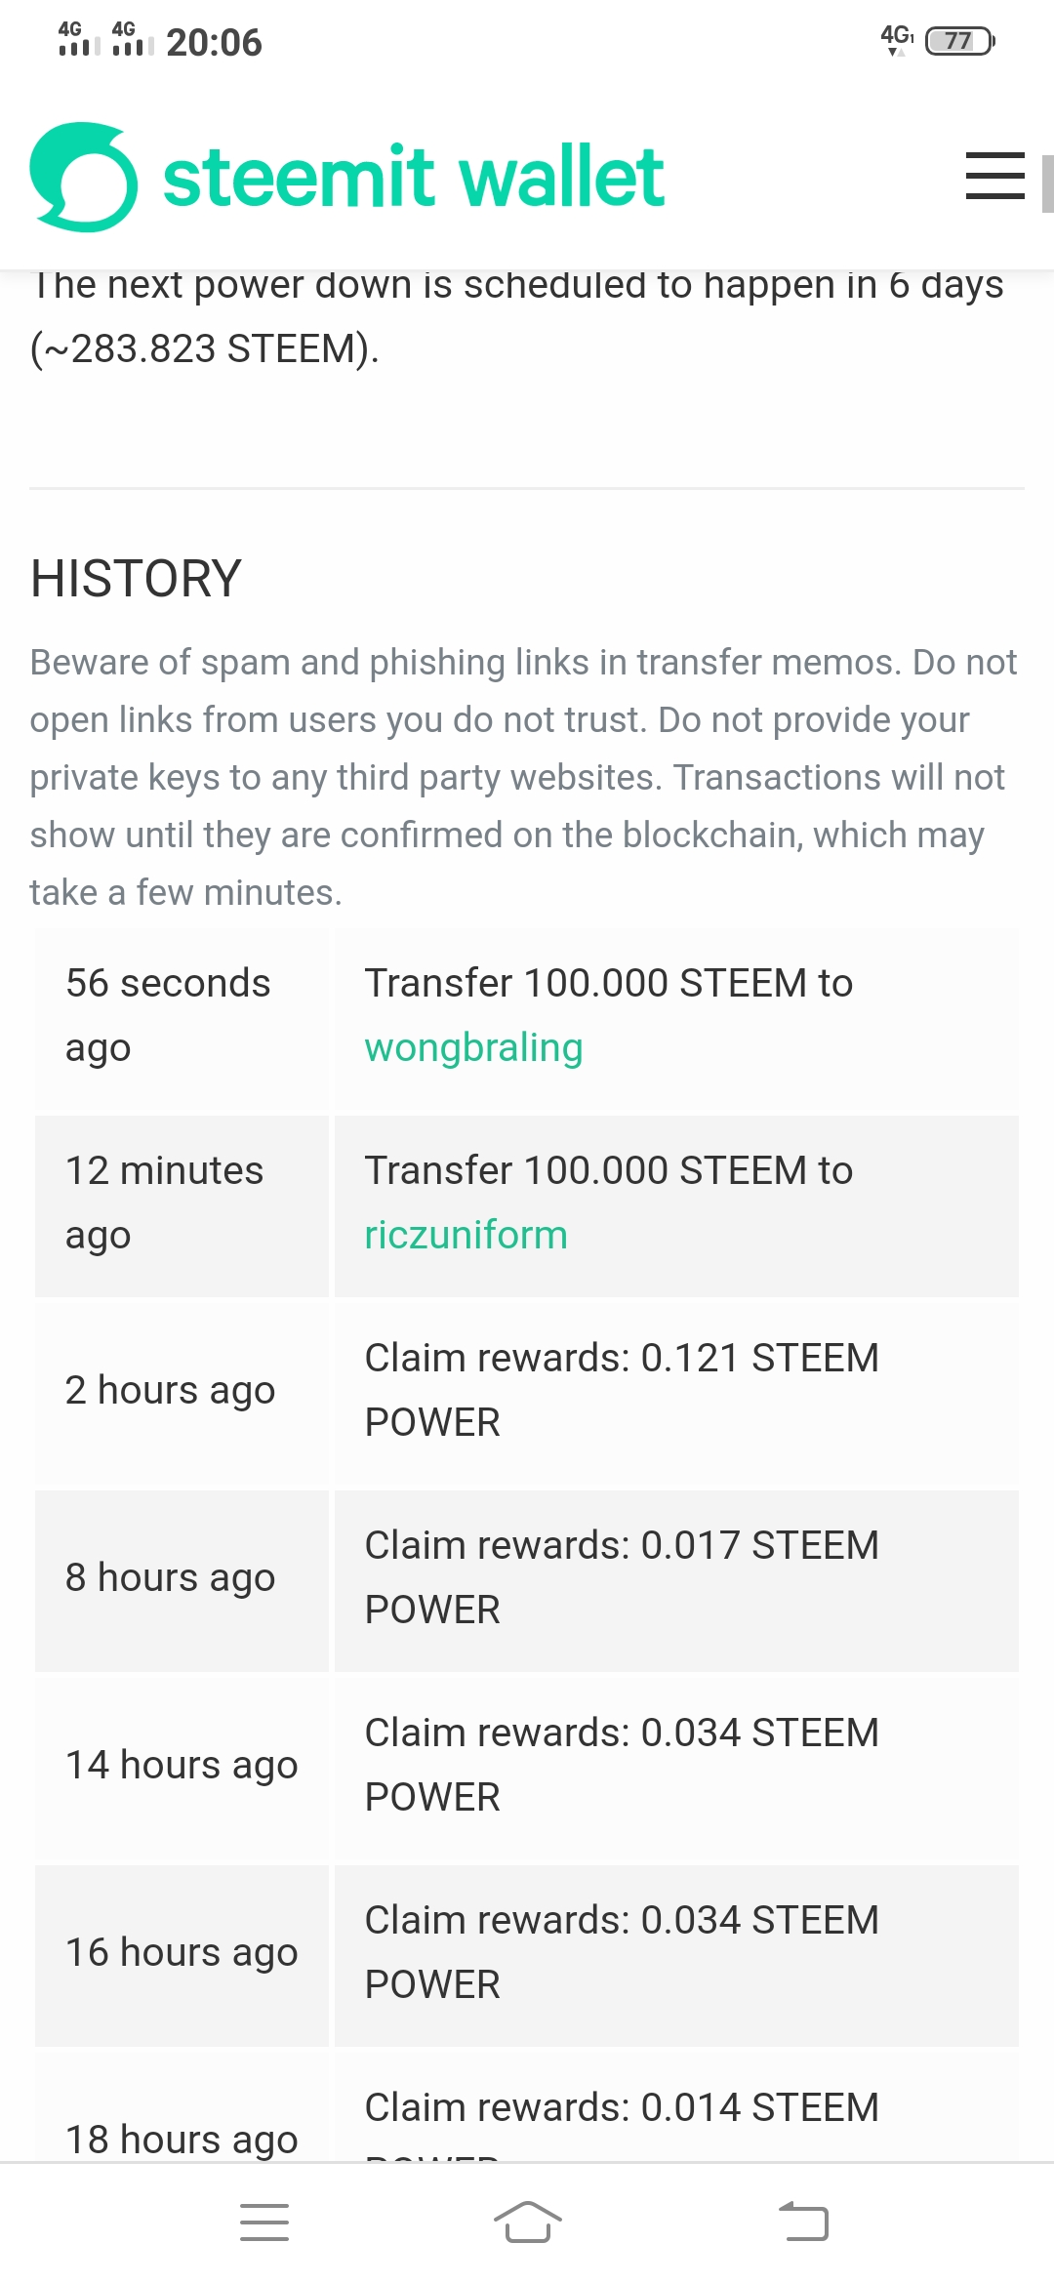Select the 14 hours ago timestamp cell
Viewport: 1054px width, 2284px height.
point(182,1766)
